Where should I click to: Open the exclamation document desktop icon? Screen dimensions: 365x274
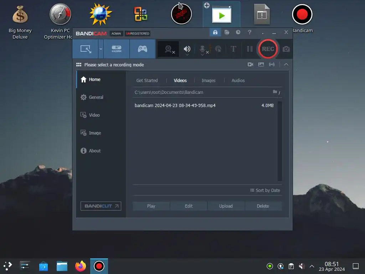click(262, 14)
